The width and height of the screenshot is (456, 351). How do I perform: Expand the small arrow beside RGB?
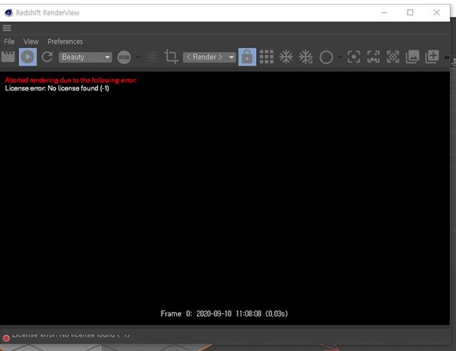[137, 57]
